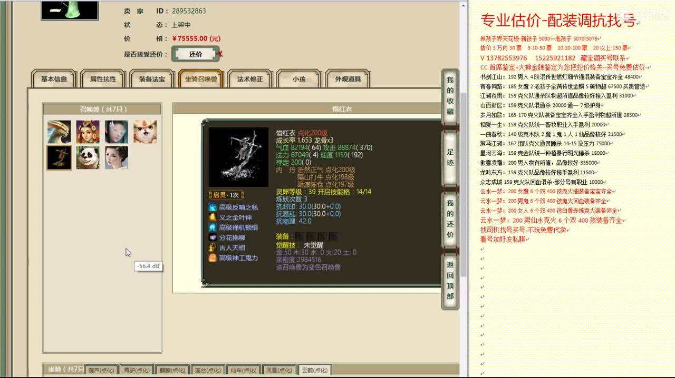Select the 云鹤(点化) mount tab

coord(314,370)
